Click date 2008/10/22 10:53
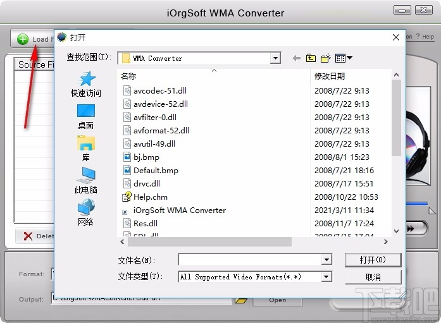441x323 pixels. tap(346, 197)
